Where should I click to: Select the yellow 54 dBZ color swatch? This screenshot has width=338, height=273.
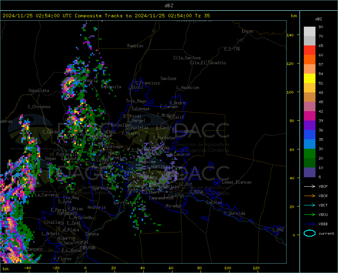pos(309,78)
